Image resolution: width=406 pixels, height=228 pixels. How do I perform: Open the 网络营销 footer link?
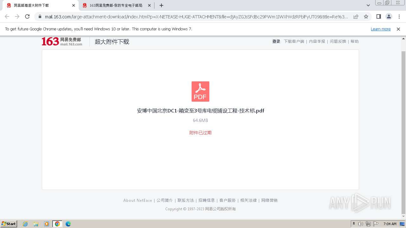tap(269, 200)
